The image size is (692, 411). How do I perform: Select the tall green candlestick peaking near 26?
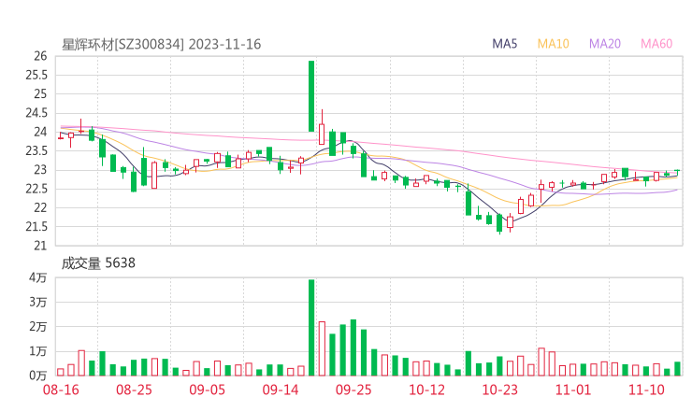[311, 96]
